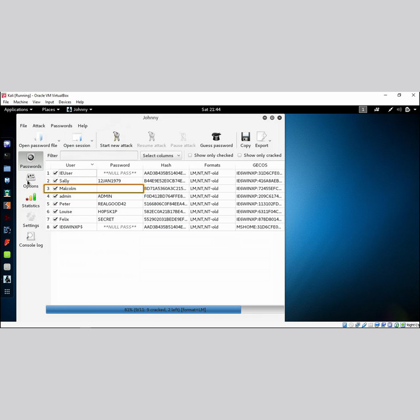Launch terminal from Kali dock

tap(7, 156)
